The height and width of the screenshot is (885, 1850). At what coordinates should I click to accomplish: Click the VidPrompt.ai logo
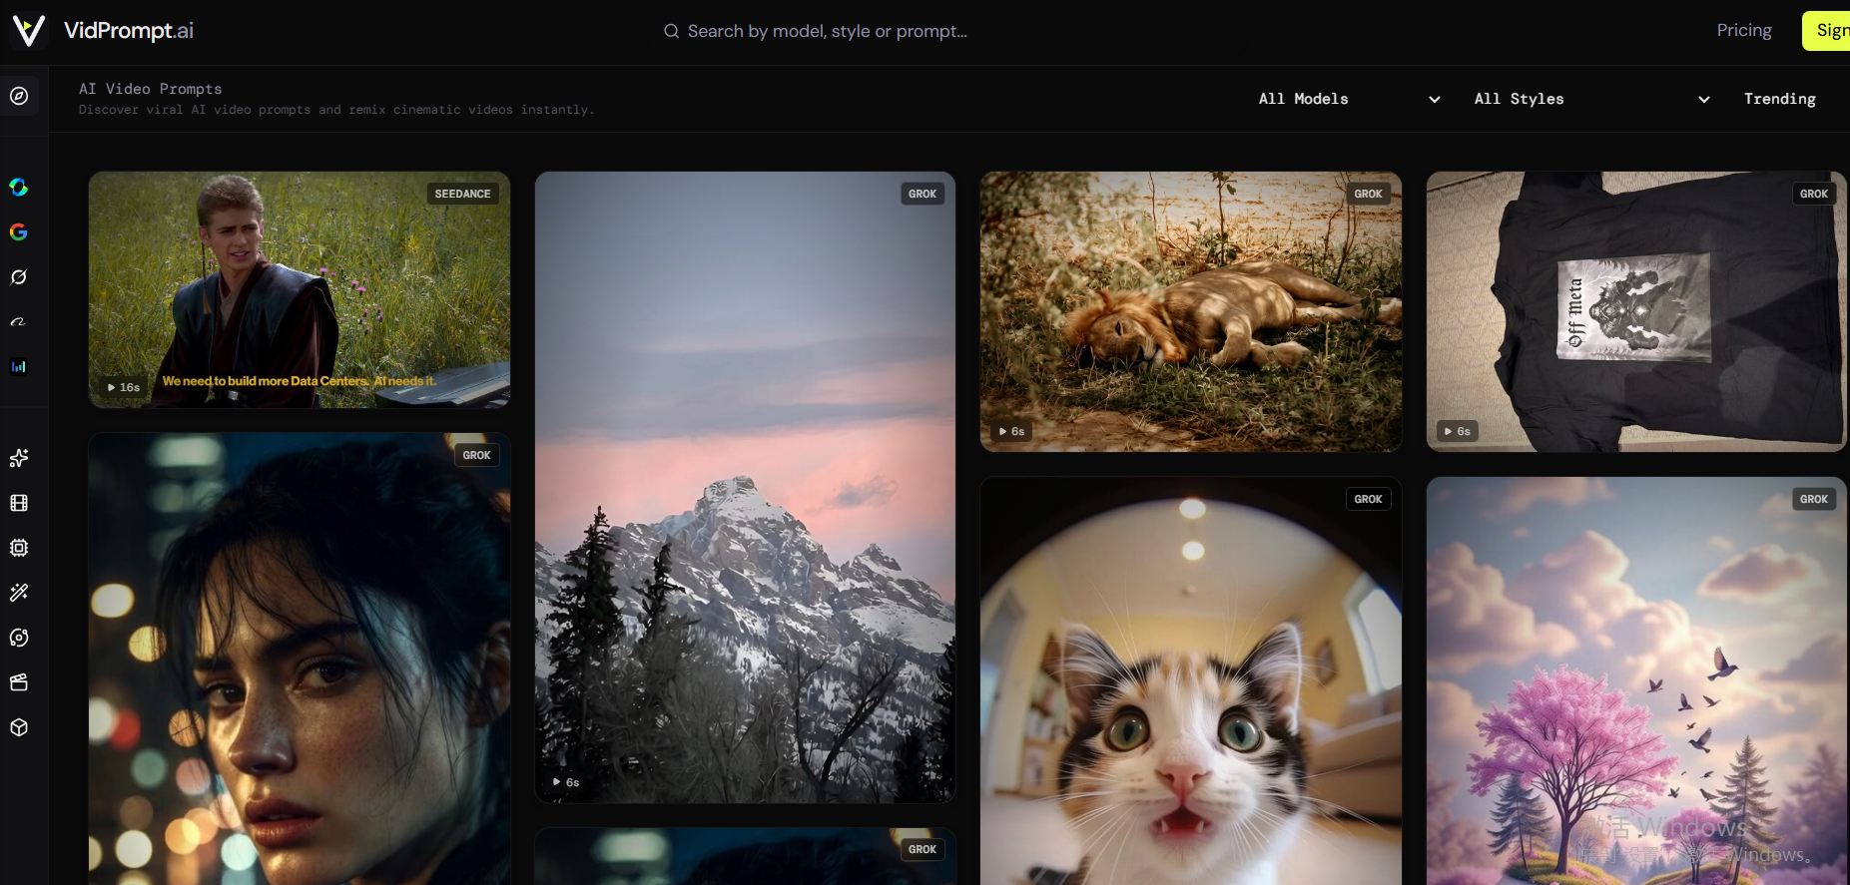click(102, 31)
